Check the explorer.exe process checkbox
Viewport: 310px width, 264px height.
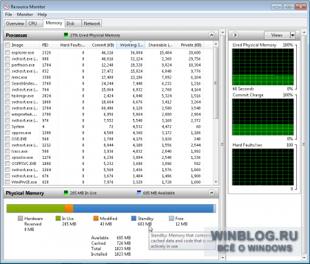(x=8, y=52)
